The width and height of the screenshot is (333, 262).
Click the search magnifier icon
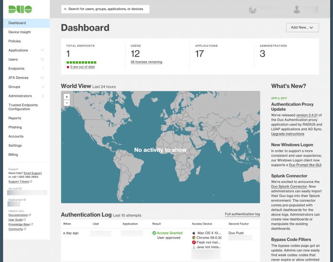(x=65, y=9)
